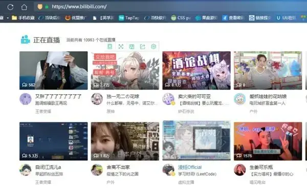Open the 手机收藏 bookmarks folder
307x194 pixels.
pyautogui.click(x=23, y=18)
